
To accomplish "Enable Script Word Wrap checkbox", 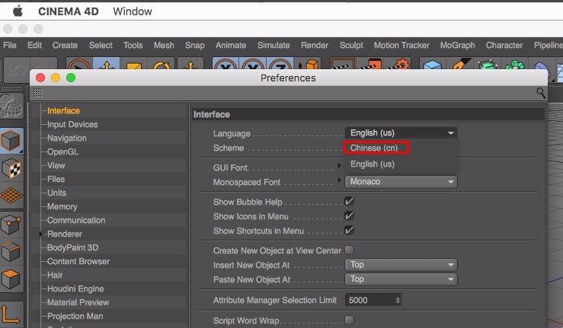I will tap(349, 320).
